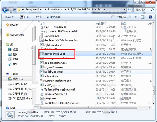Click the surf2grp.exe application icon

(42, 85)
